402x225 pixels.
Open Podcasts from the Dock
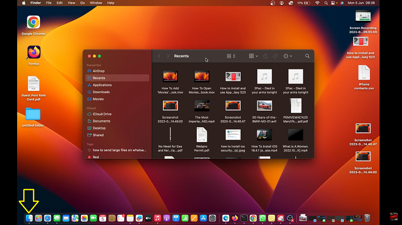pos(167,218)
